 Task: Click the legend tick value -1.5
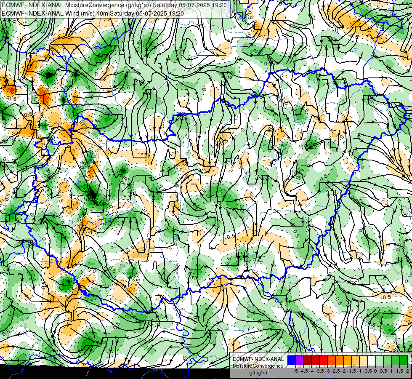(x=351, y=371)
